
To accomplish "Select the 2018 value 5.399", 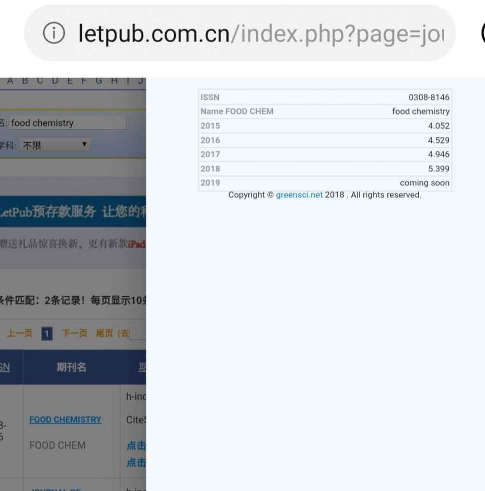I will (x=439, y=169).
